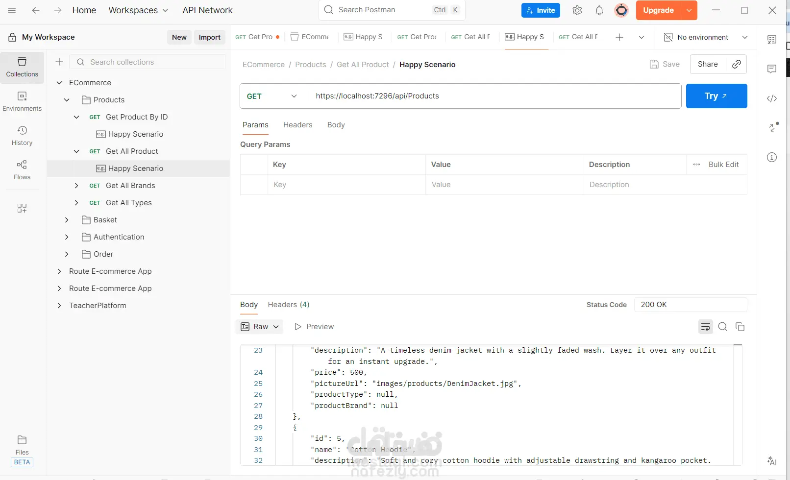
Task: Add a new request tab with plus
Action: tap(619, 37)
